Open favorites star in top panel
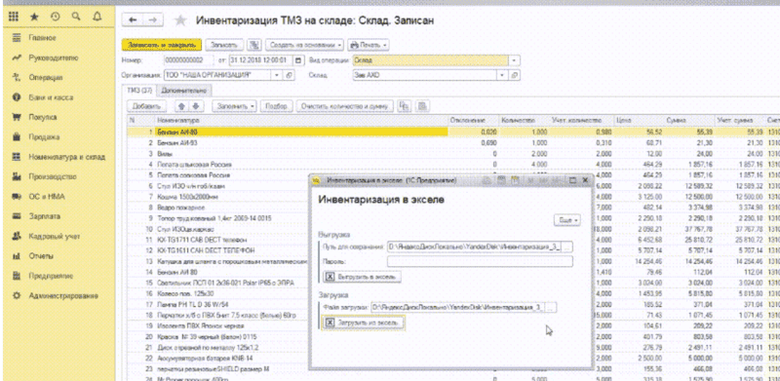This screenshot has width=780, height=381. pos(34,17)
